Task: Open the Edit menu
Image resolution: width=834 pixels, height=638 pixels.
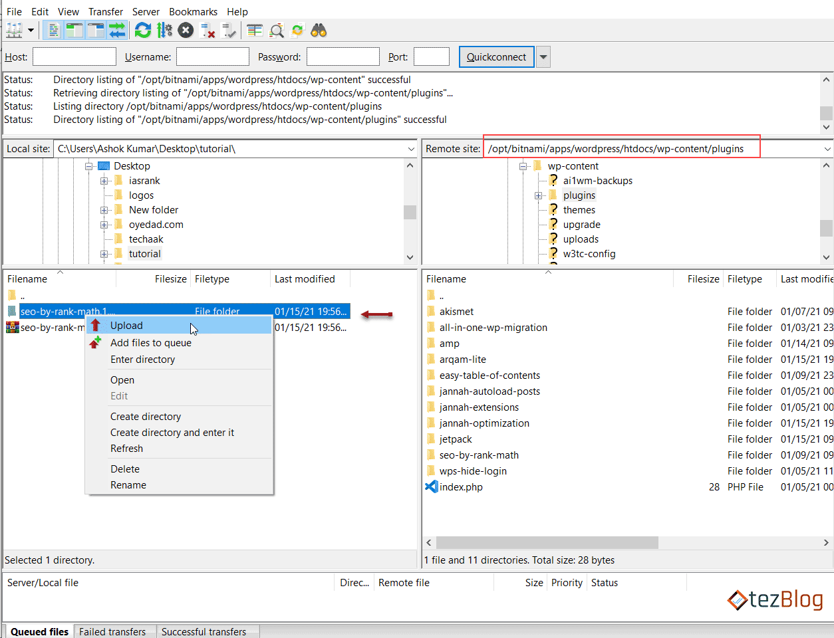Action: 40,11
